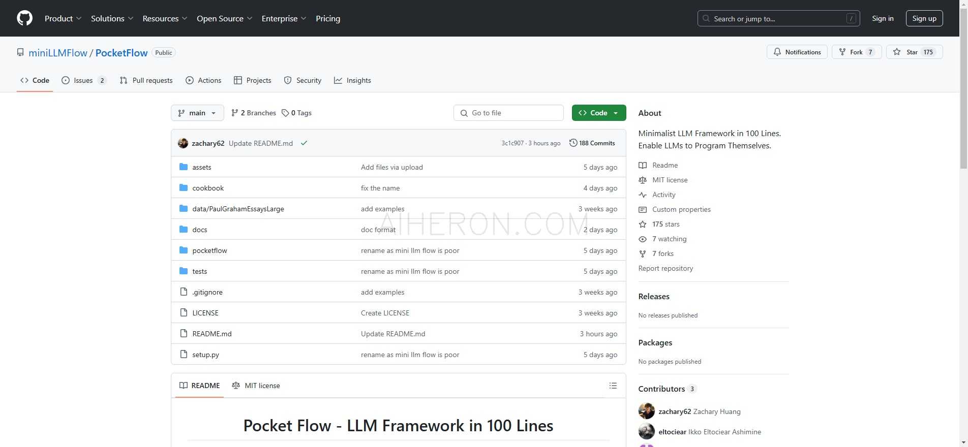Open the Issues tab

(84, 80)
